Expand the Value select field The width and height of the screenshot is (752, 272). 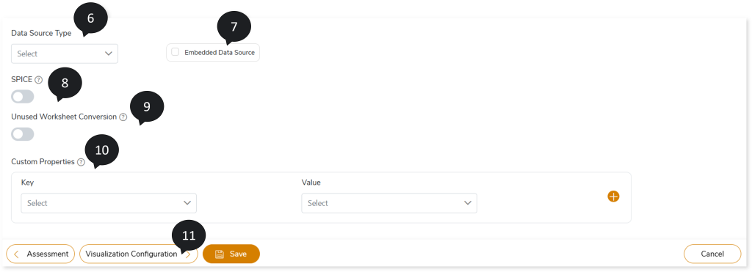point(389,203)
